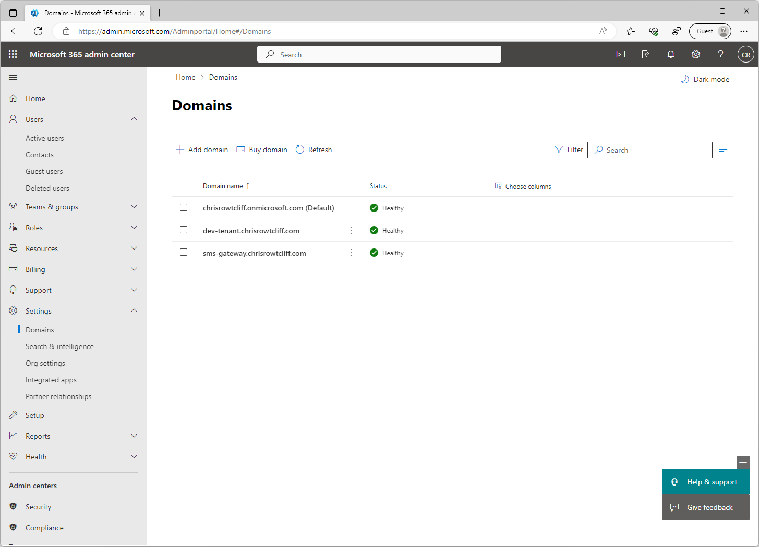Click the notifications bell icon
Viewport: 759px width, 547px height.
click(671, 54)
